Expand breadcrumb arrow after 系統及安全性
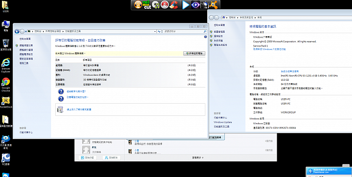This screenshot has height=177, width=352. [x=255, y=18]
